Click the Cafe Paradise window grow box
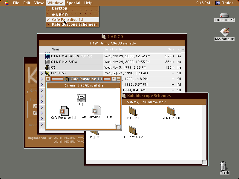Image resolution: width=239 pixels, height=179 pixels. click(x=118, y=127)
